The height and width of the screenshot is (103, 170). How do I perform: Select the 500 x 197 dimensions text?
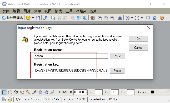(x=52, y=99)
